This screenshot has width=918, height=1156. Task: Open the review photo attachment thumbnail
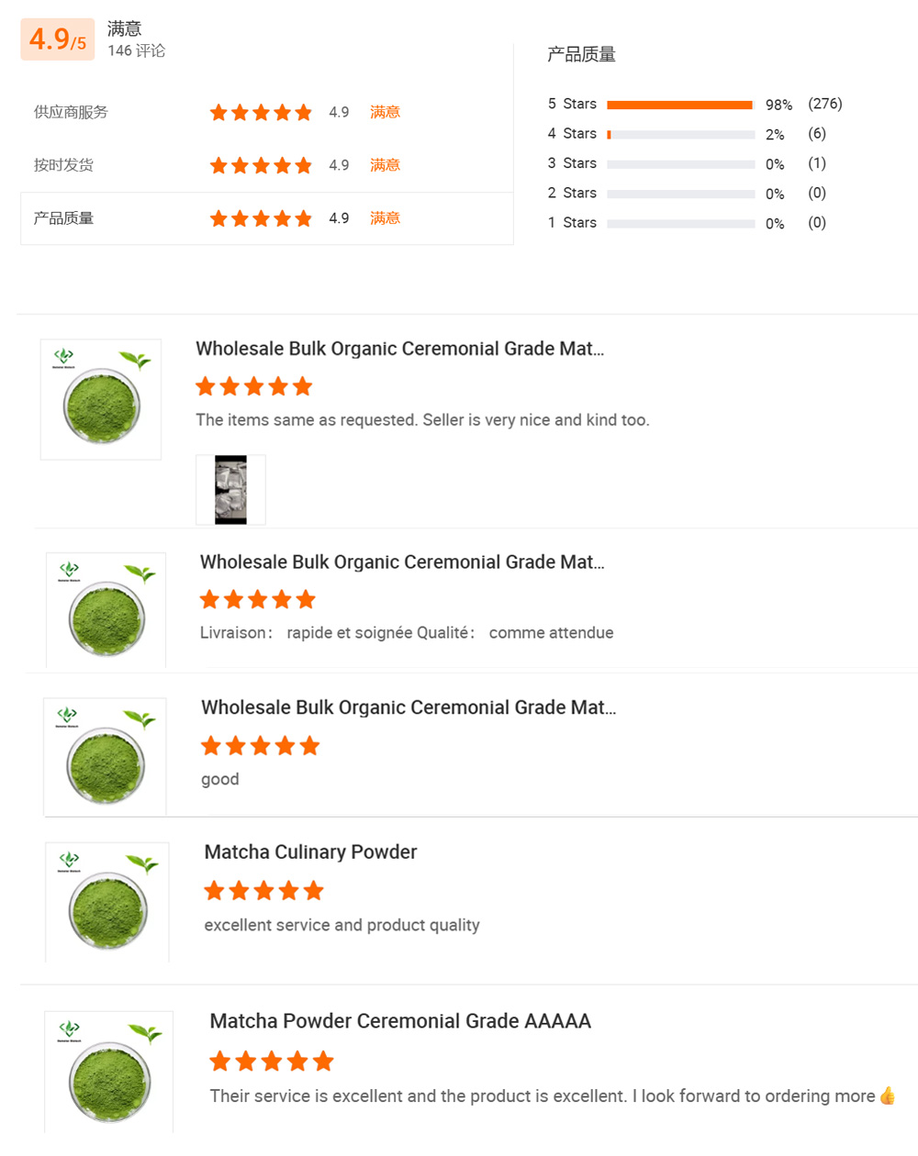230,490
